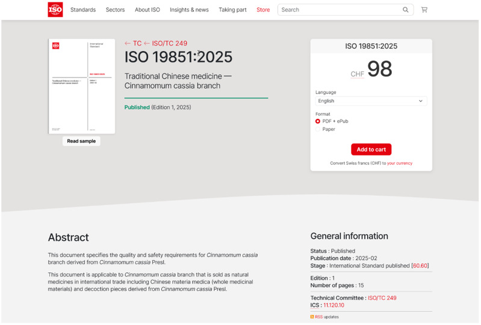Open the shopping cart icon
This screenshot has width=481, height=325.
[424, 10]
